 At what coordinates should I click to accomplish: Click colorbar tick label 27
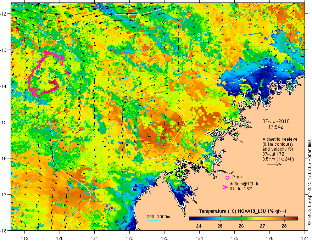[262, 226]
